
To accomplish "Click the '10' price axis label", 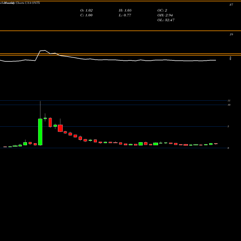I will click(x=229, y=105).
